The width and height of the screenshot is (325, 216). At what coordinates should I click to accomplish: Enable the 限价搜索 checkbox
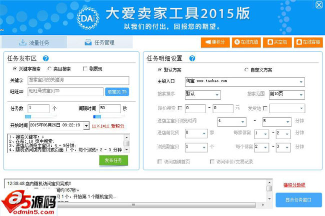(x=180, y=108)
